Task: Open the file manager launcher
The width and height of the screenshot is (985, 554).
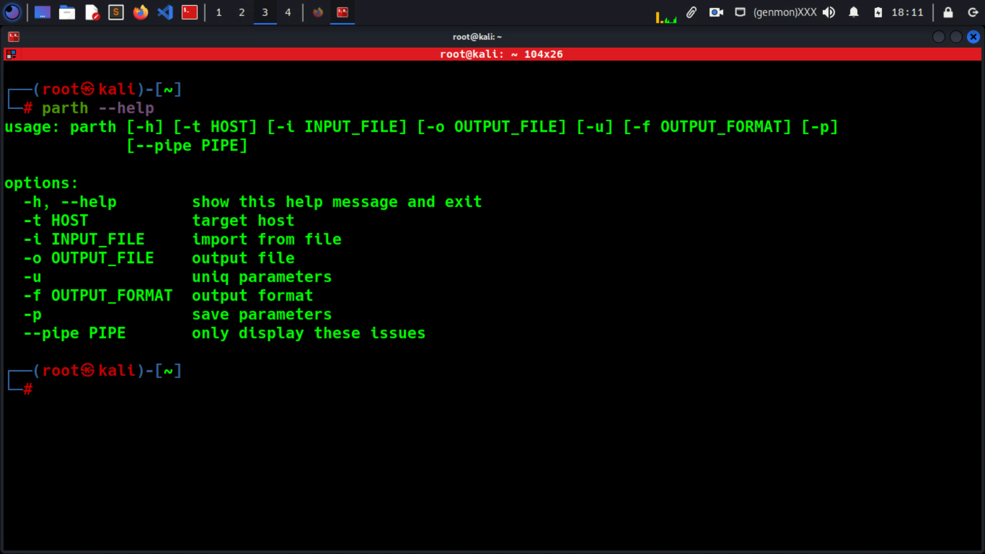Action: (x=67, y=12)
